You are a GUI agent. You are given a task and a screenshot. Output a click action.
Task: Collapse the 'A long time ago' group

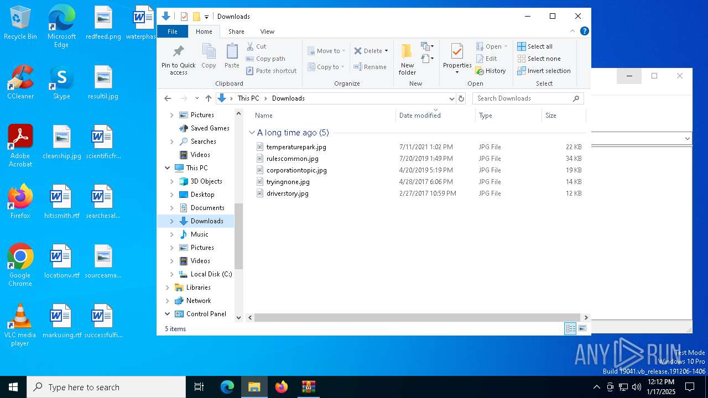pos(252,133)
